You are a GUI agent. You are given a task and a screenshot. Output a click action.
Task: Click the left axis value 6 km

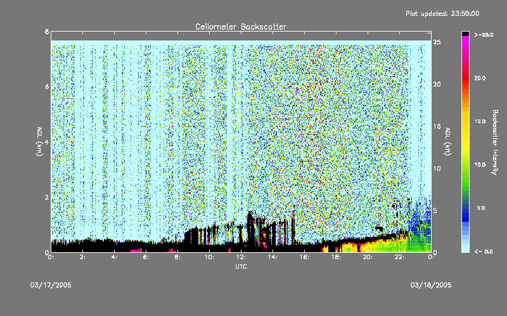[x=47, y=87]
